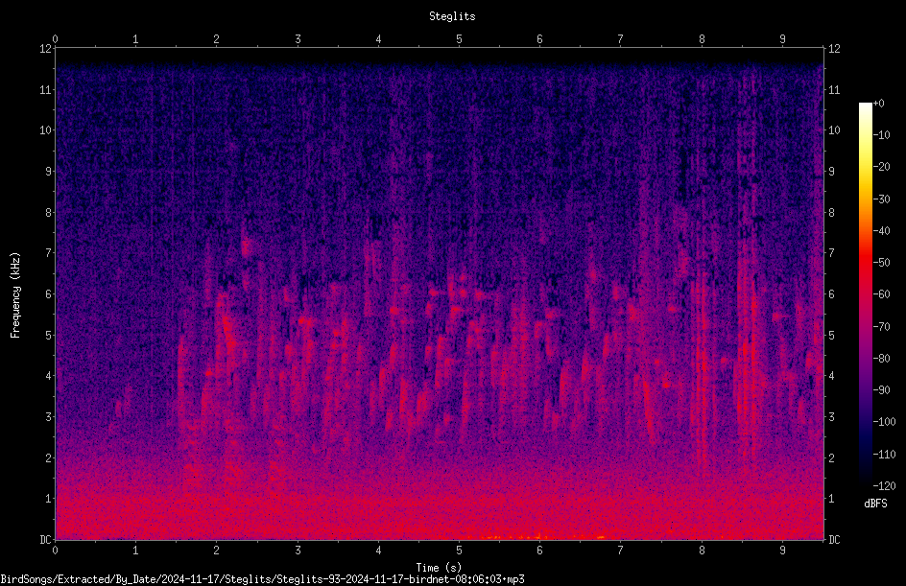Click the Frequency (kHz) axis label
The height and width of the screenshot is (586, 906).
(x=15, y=294)
